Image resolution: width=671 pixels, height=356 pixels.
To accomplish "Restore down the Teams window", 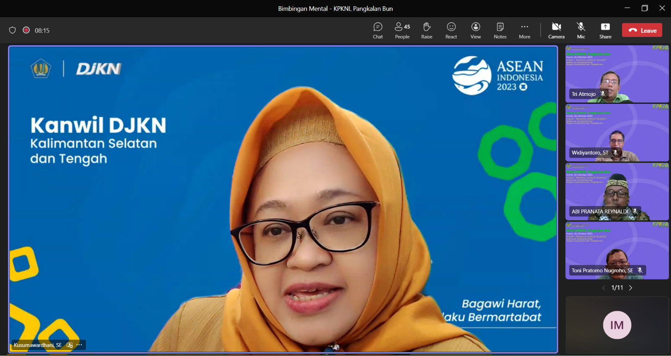I will (x=645, y=8).
